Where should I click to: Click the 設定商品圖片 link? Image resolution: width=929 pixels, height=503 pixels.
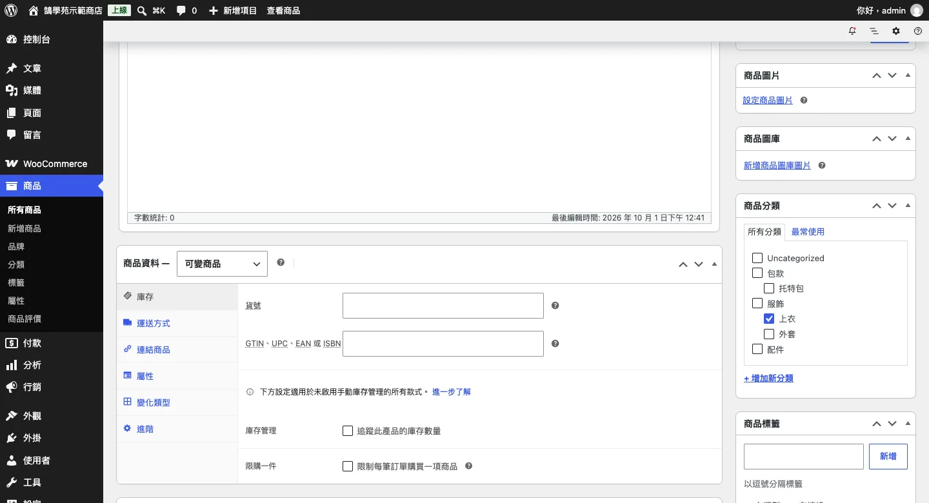[x=768, y=101]
